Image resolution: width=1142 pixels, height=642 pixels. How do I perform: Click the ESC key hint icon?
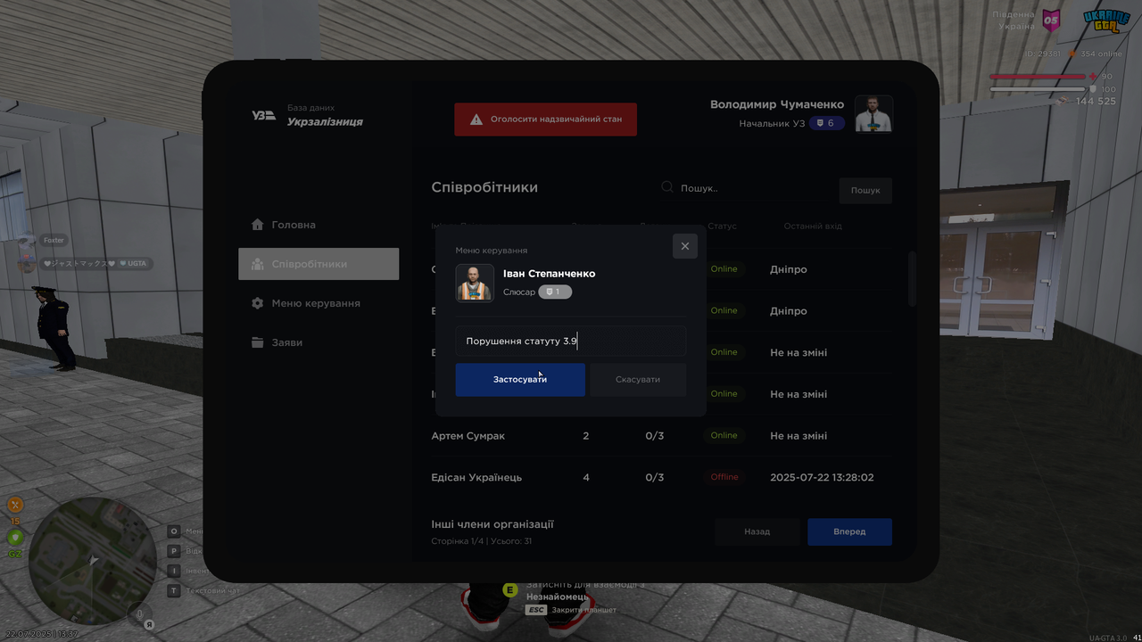click(x=535, y=610)
